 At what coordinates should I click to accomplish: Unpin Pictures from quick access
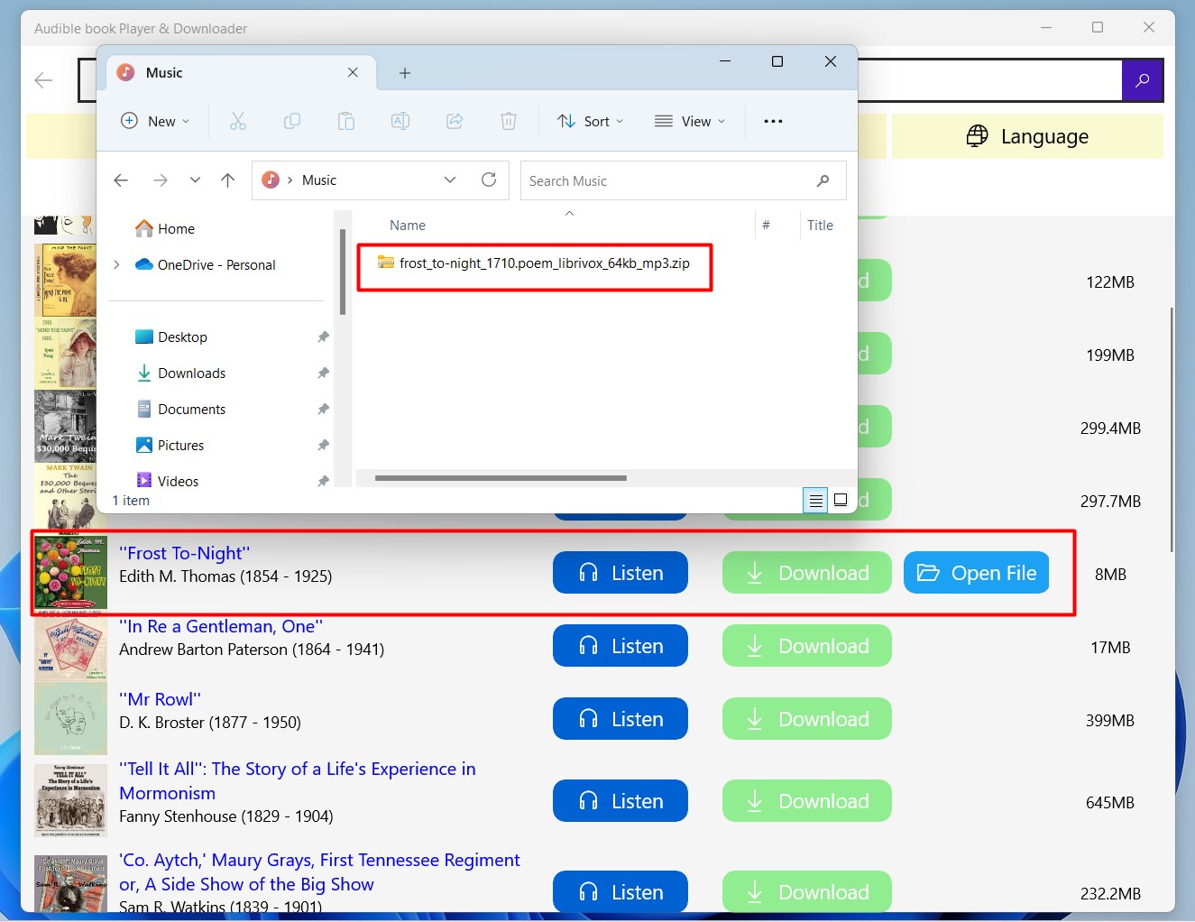point(323,445)
